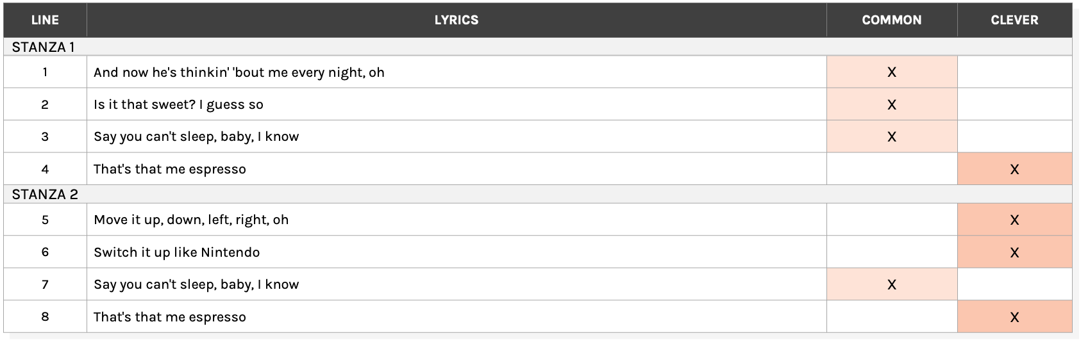Image resolution: width=1081 pixels, height=340 pixels.
Task: Toggle the Clever X for line 5
Action: point(1014,220)
